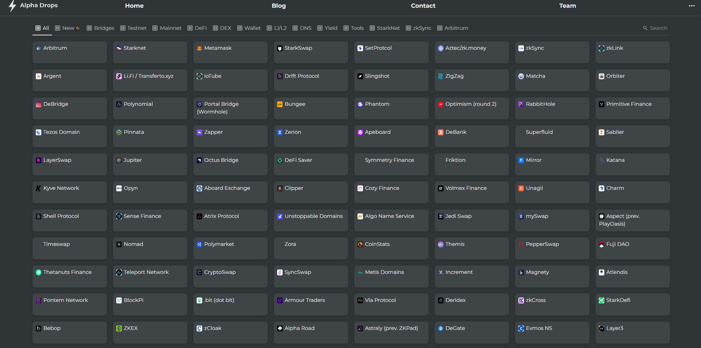Switch to the All tab
Image resolution: width=701 pixels, height=348 pixels.
tap(42, 28)
